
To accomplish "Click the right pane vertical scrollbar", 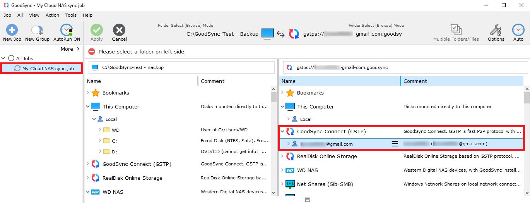I will click(527, 139).
